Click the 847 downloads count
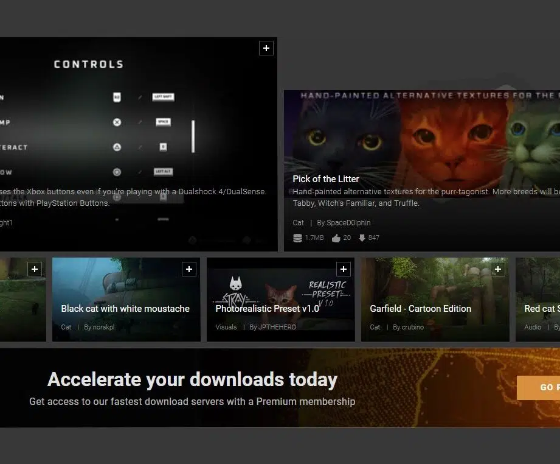The image size is (560, 464). tap(373, 237)
